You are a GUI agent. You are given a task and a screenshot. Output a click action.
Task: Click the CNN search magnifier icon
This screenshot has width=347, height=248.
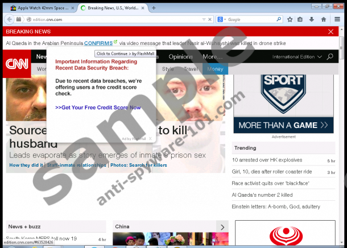[330, 57]
